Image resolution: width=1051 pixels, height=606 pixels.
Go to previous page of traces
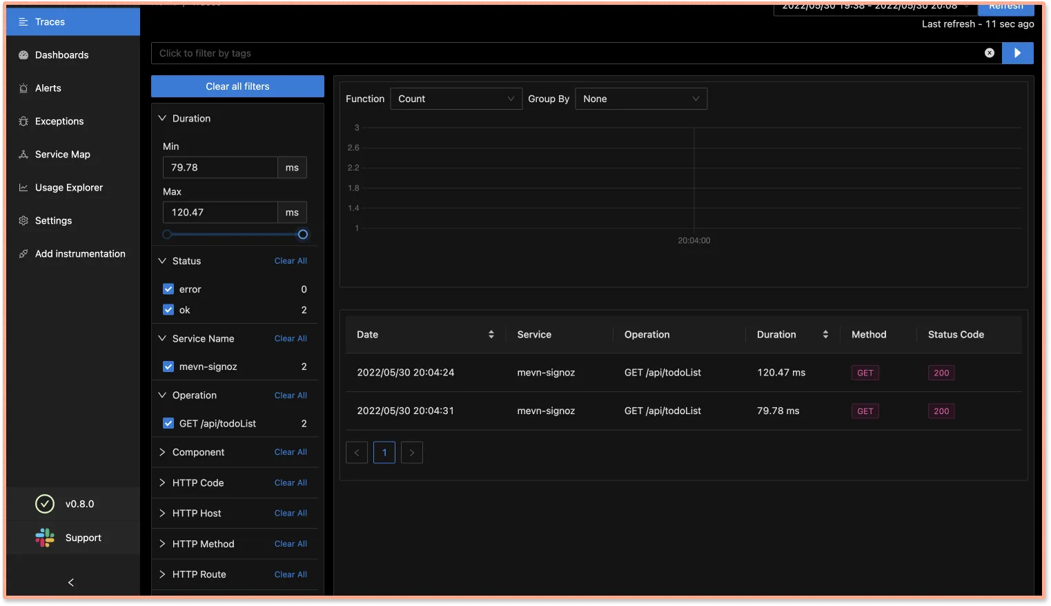tap(357, 453)
